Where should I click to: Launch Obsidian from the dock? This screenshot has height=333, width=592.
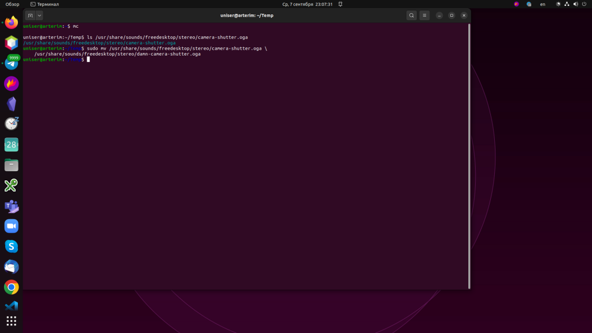click(x=12, y=104)
